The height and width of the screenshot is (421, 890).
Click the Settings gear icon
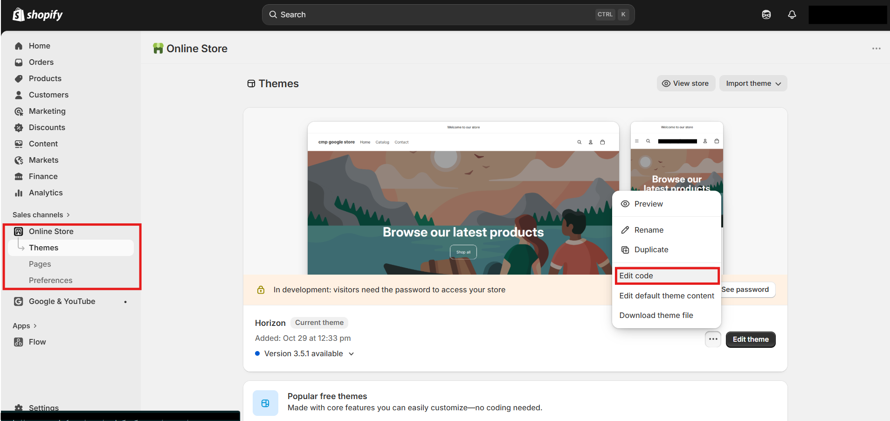[19, 407]
